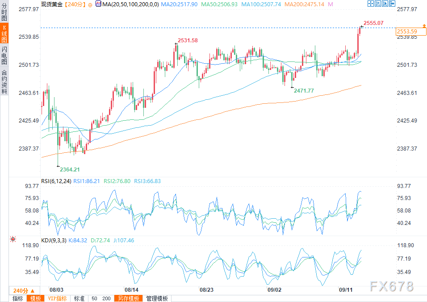
Task: Click the M label after MA200 value
Action: pyautogui.click(x=330, y=4)
